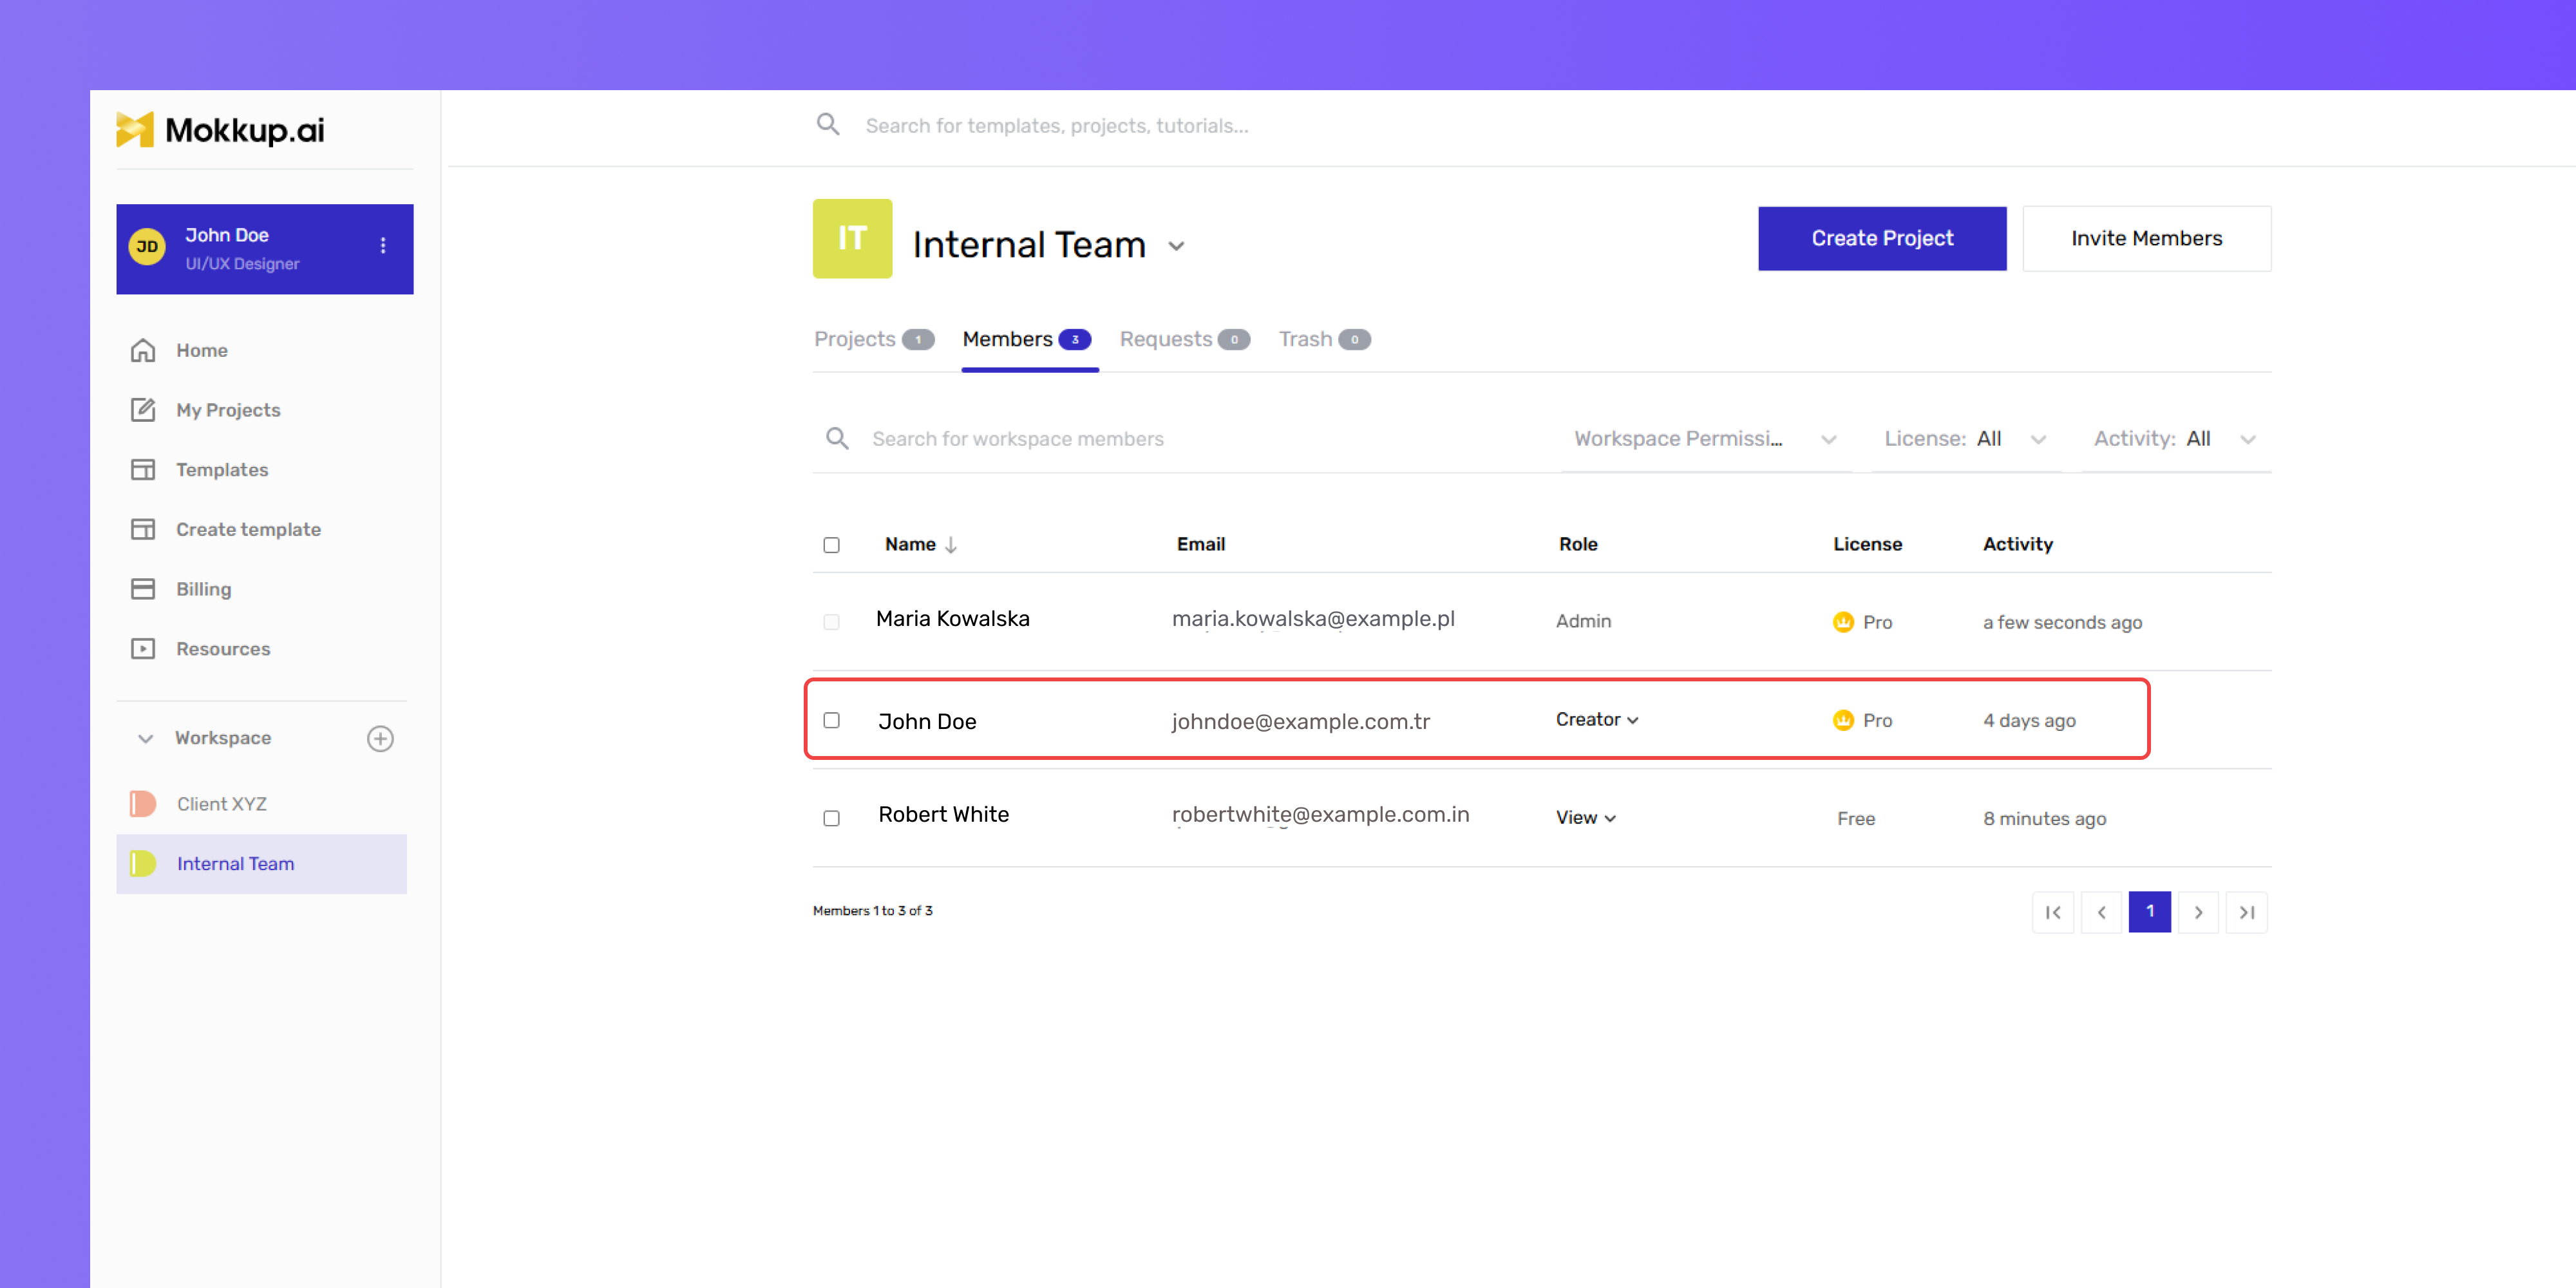This screenshot has width=2576, height=1288.
Task: Switch to Members tab
Action: tap(1027, 340)
